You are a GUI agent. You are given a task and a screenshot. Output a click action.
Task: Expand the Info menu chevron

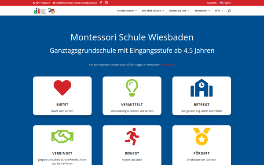(x=222, y=11)
